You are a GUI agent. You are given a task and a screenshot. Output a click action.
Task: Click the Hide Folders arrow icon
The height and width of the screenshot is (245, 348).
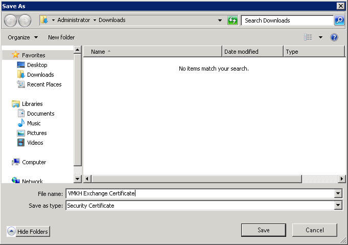coord(11,232)
